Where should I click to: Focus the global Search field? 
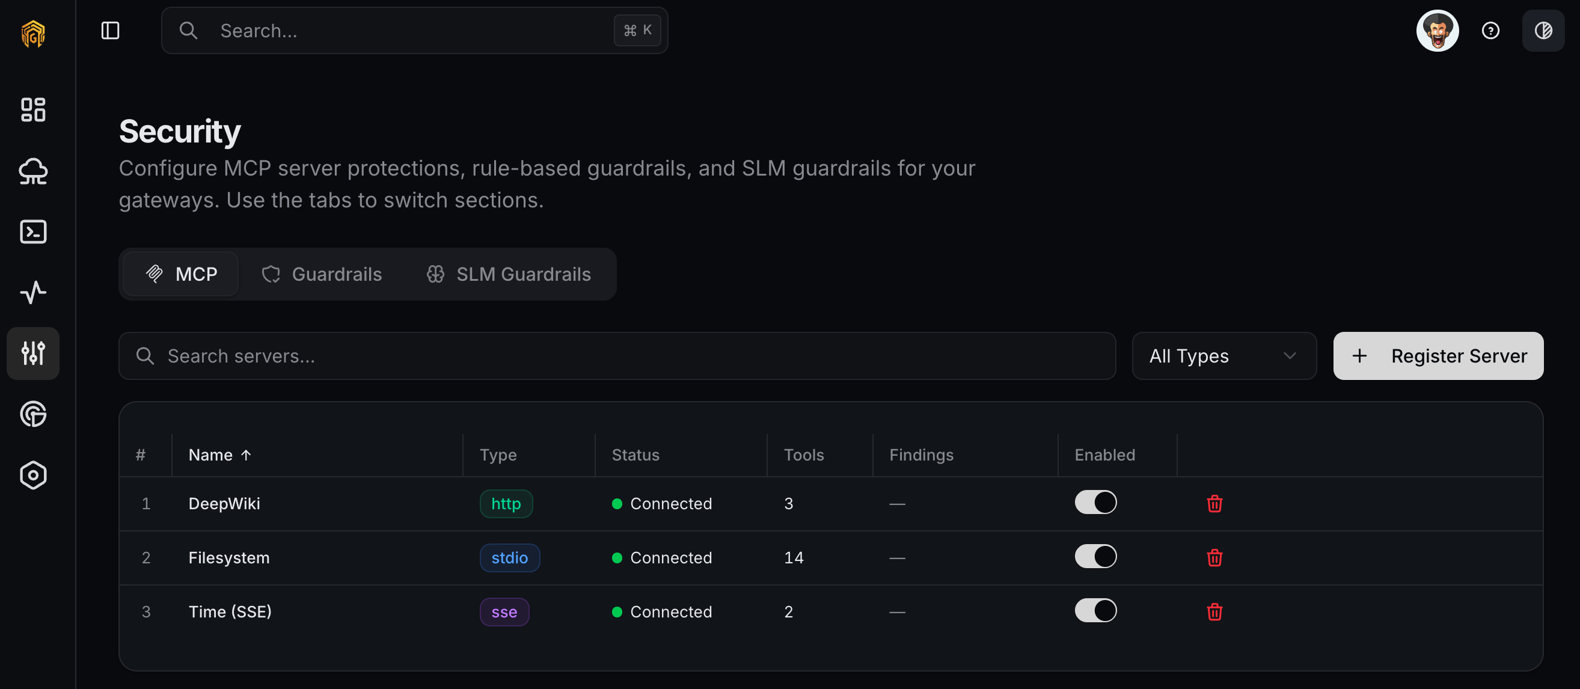click(415, 31)
